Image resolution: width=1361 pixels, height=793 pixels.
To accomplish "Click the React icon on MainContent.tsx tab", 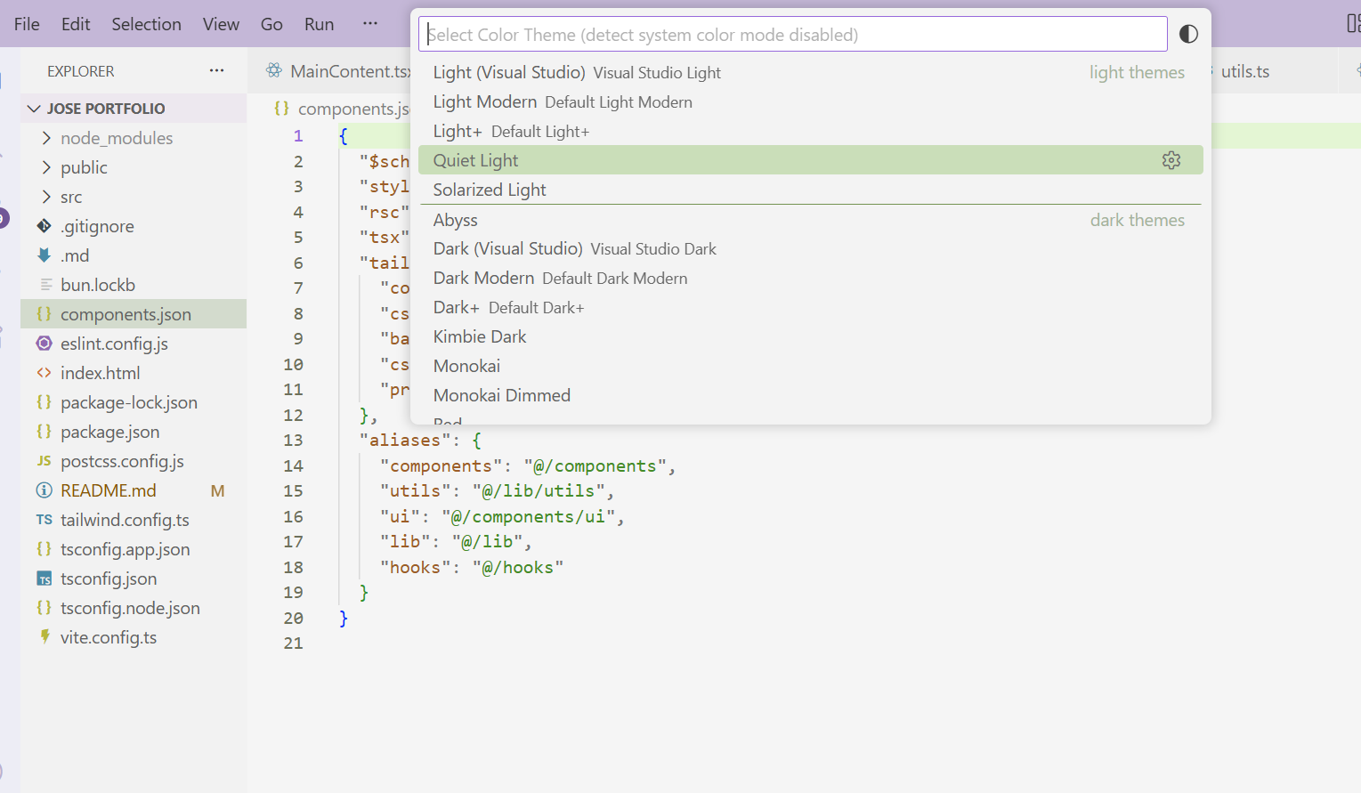I will [274, 71].
